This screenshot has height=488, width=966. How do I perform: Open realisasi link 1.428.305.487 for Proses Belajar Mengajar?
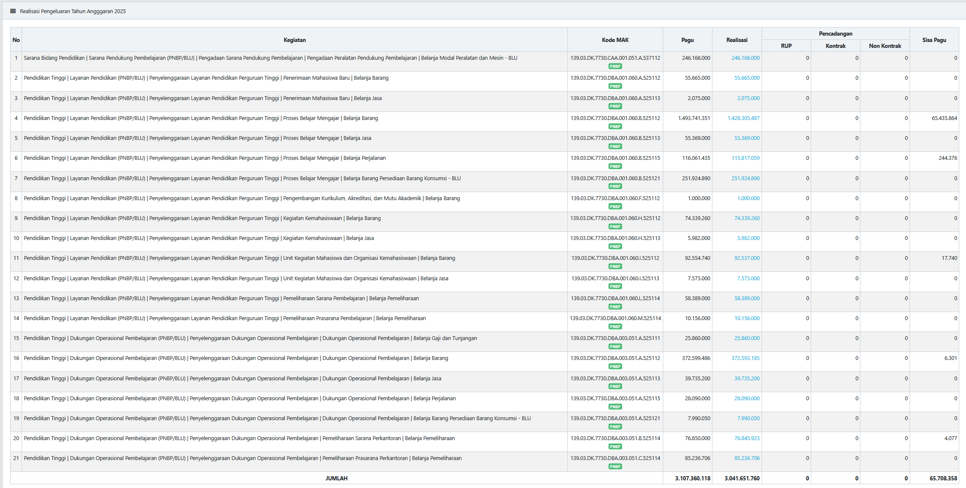tap(743, 118)
